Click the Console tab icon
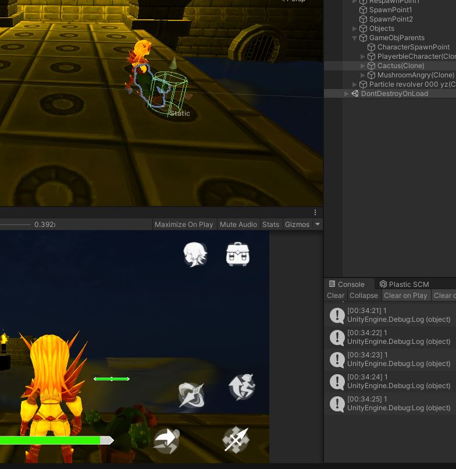456x469 pixels. tap(332, 284)
